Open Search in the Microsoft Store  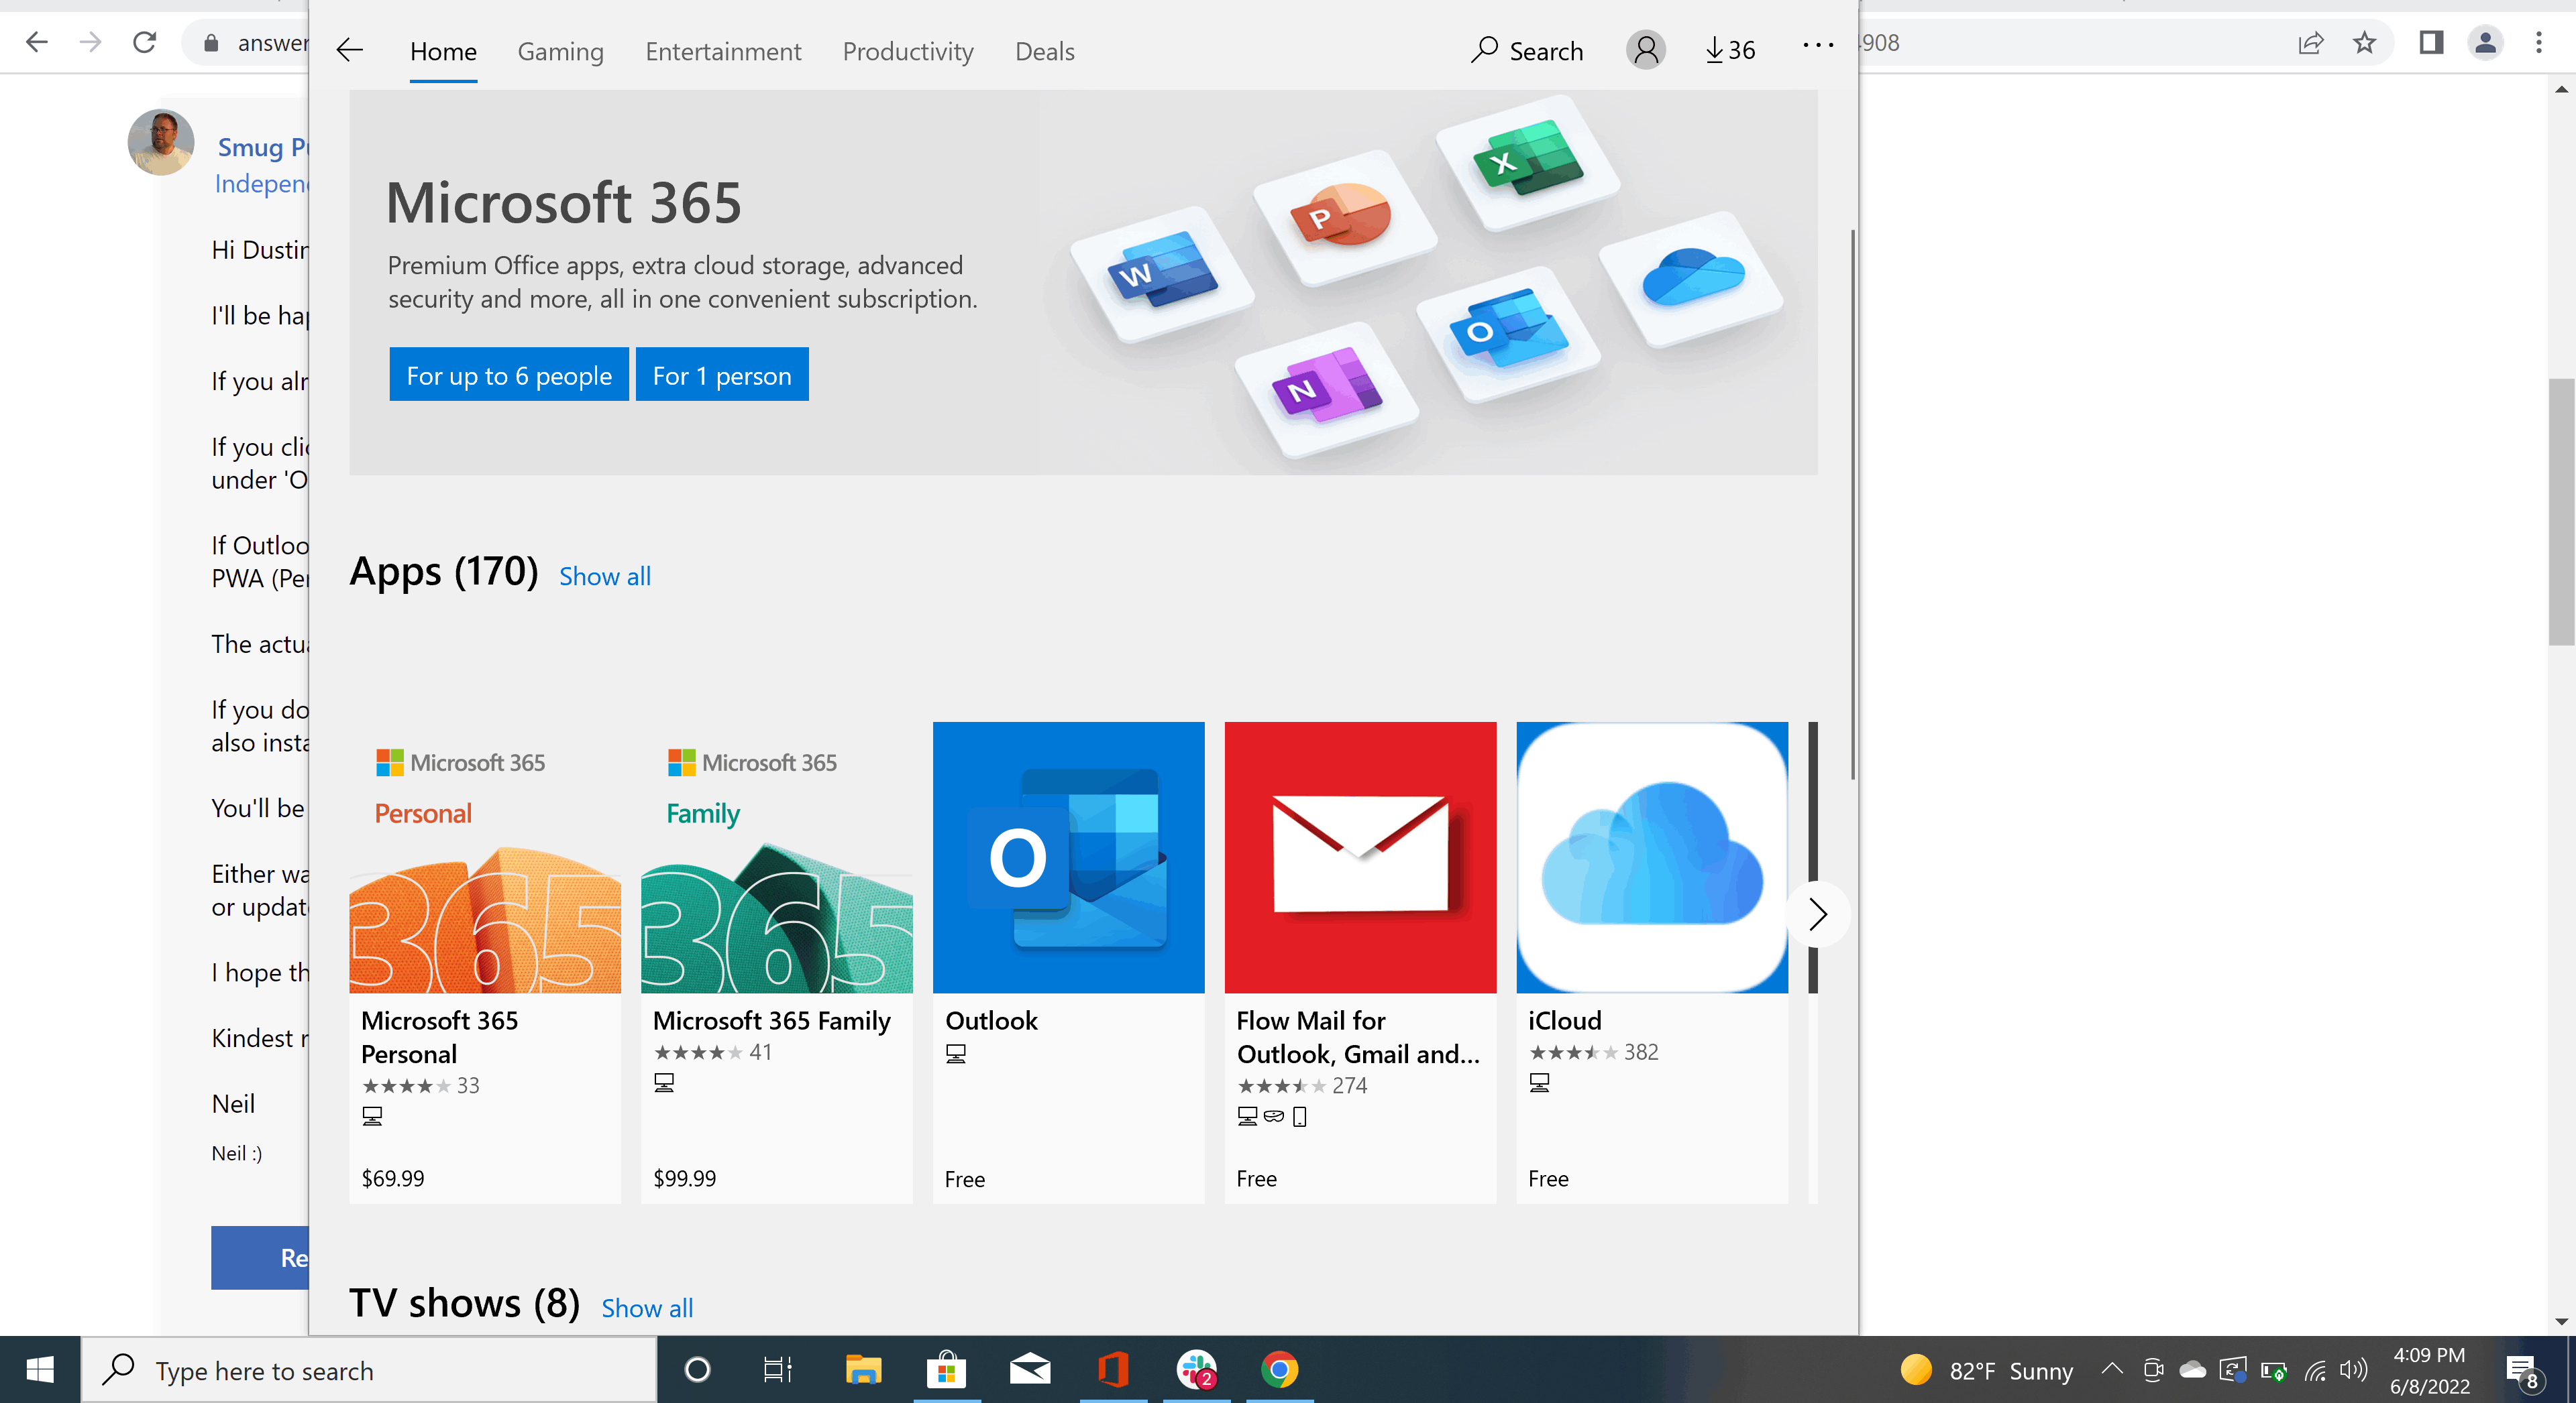[1527, 50]
